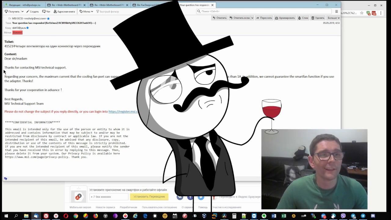Open Firefox from the taskbar
Screen dimensions: 391x220
[x=96, y=216]
